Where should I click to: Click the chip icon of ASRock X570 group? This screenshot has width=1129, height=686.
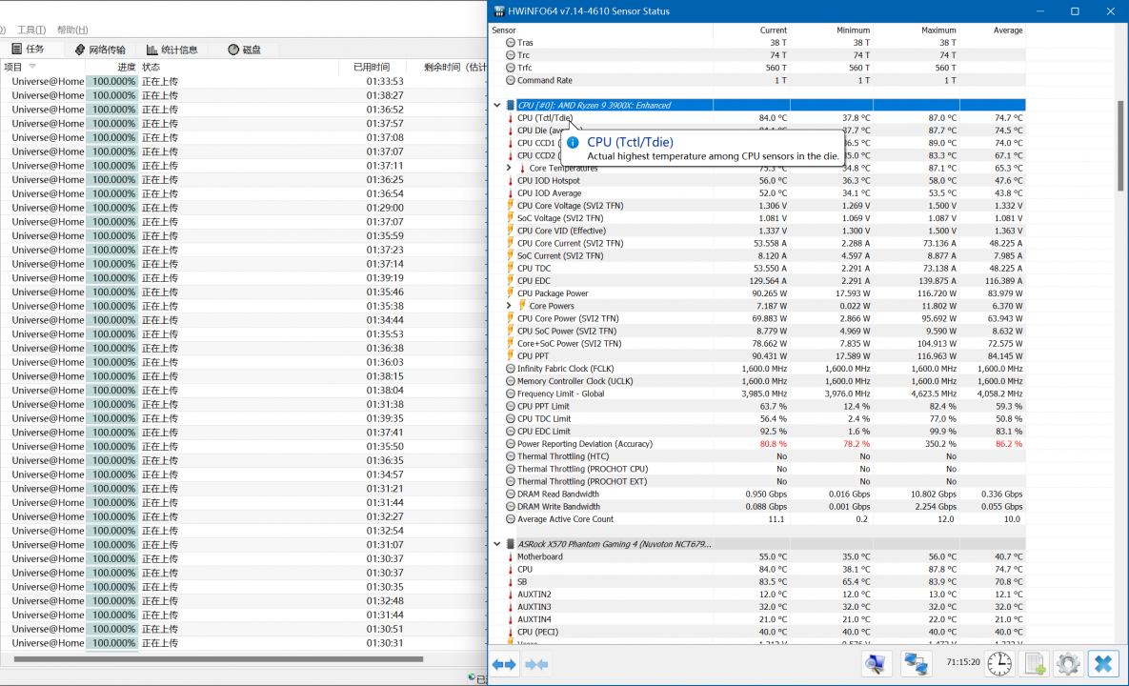(511, 544)
